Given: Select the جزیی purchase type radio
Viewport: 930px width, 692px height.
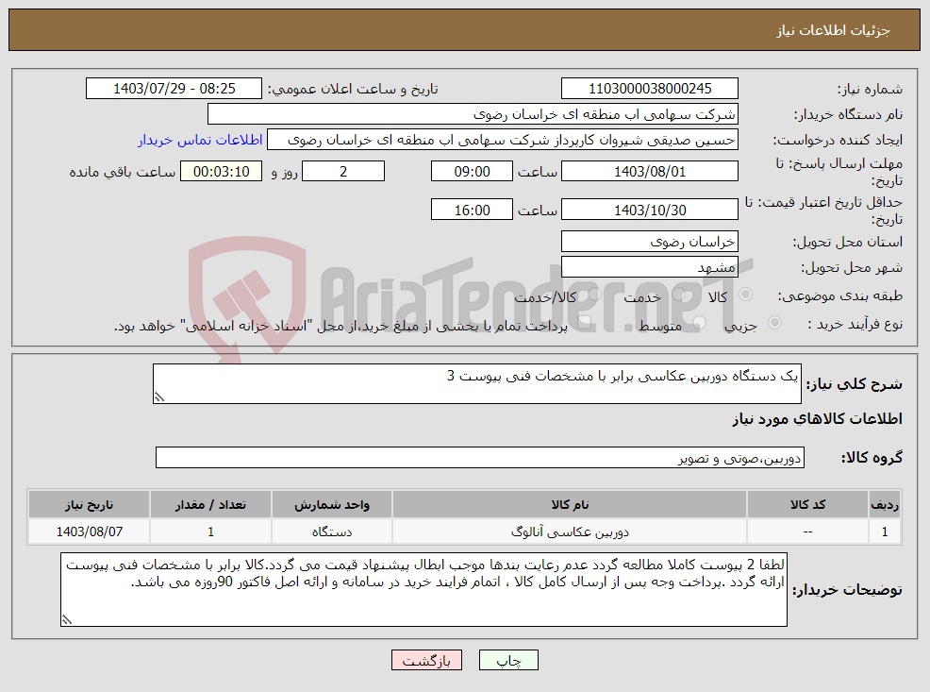Looking at the screenshot, I should 774,323.
